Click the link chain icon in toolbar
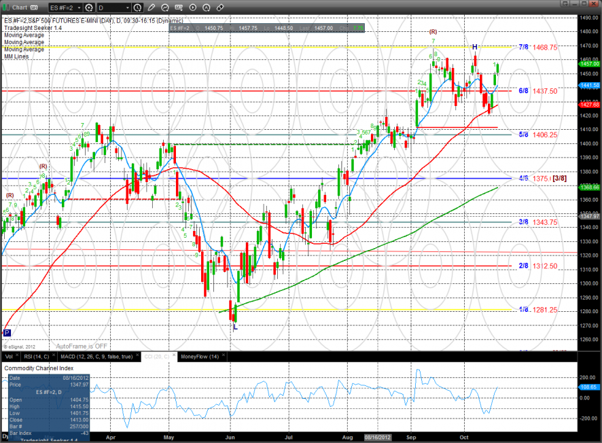Screen dimensions: 602x443 tap(221, 8)
